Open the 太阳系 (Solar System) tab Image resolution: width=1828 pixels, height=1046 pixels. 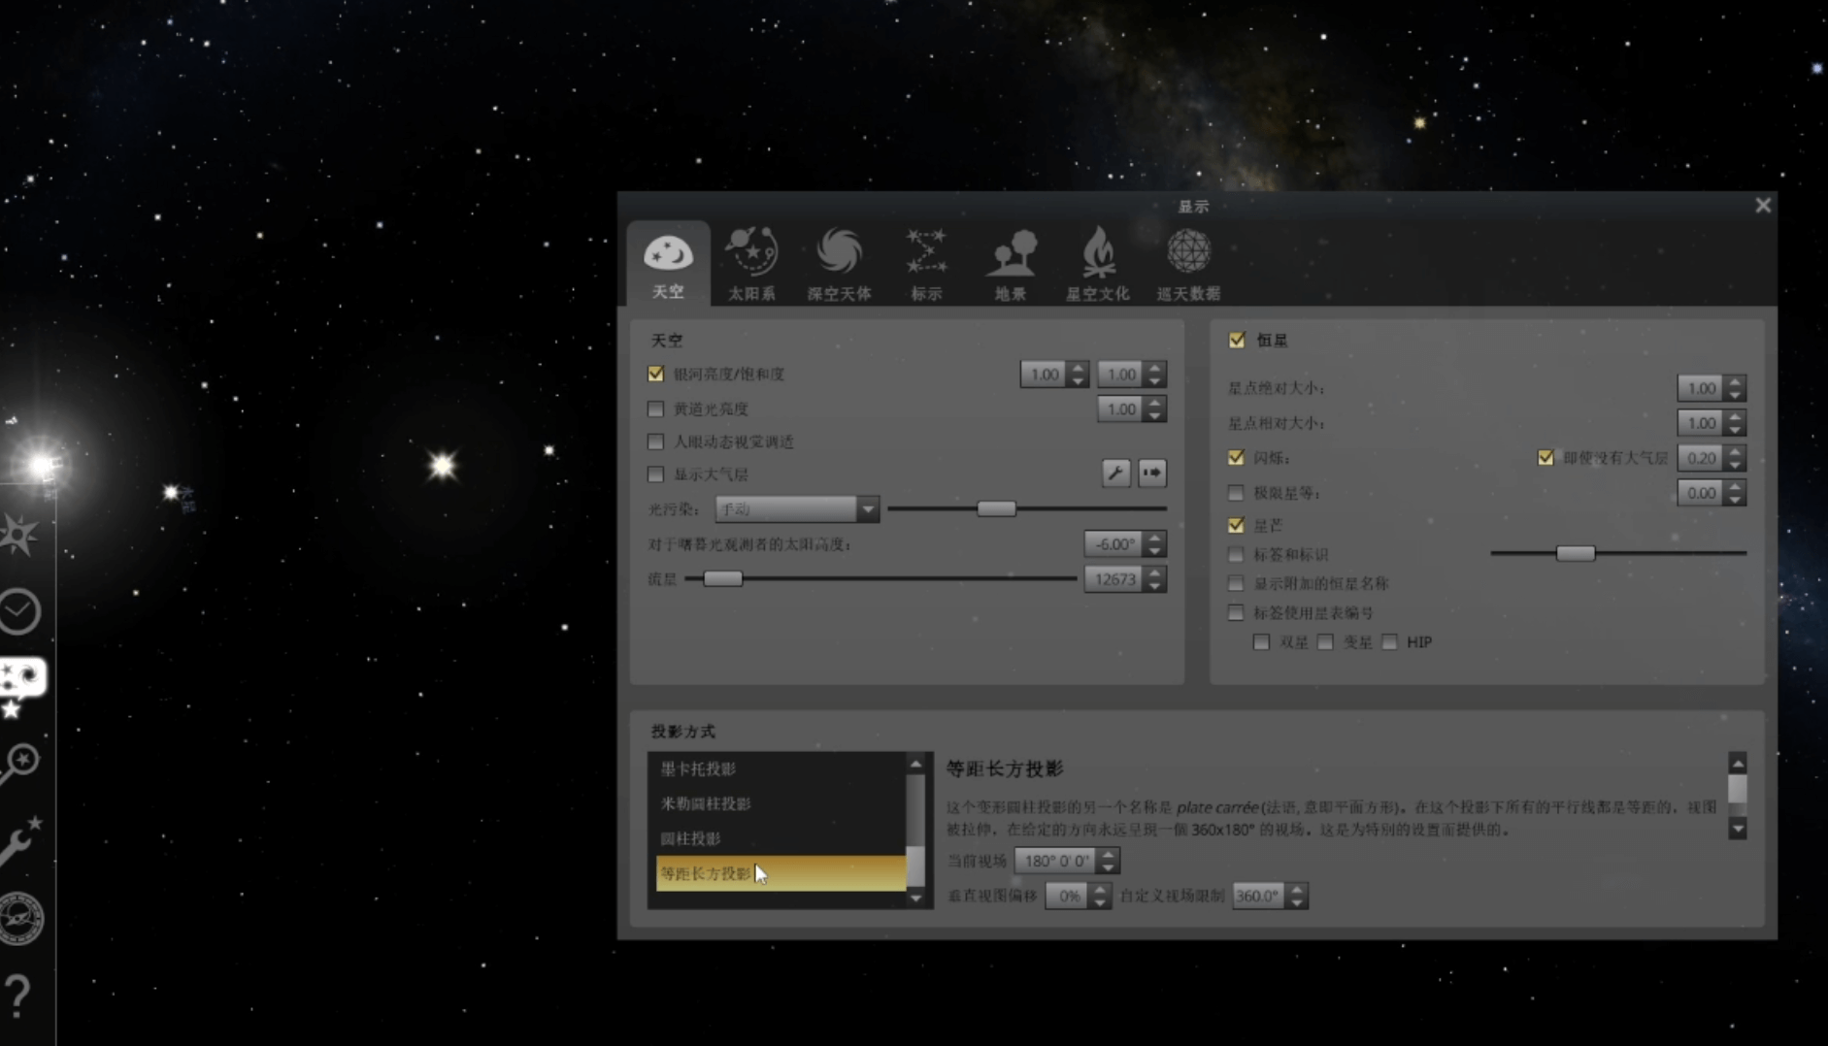751,263
